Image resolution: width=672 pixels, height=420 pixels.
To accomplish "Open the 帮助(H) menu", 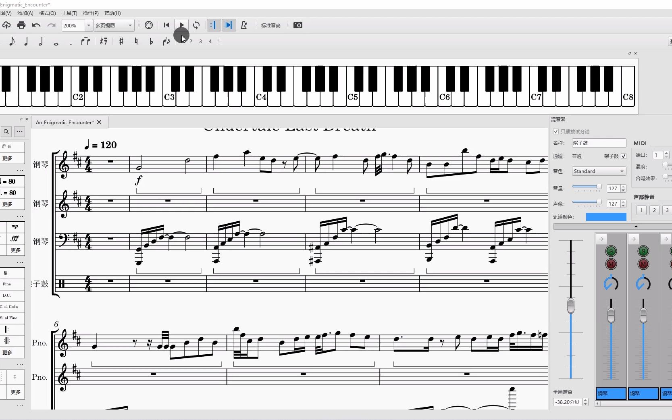I will tap(112, 13).
